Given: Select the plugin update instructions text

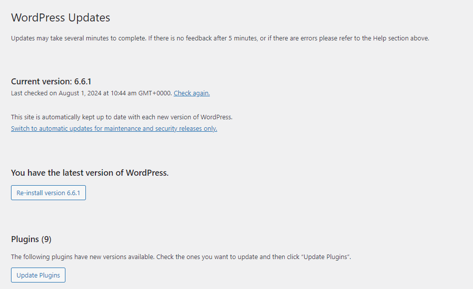Looking at the screenshot, I should (181, 257).
